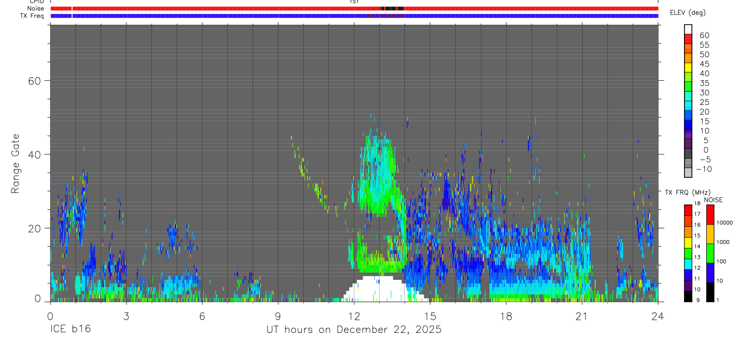Click ELEV scale label 45

[x=704, y=64]
